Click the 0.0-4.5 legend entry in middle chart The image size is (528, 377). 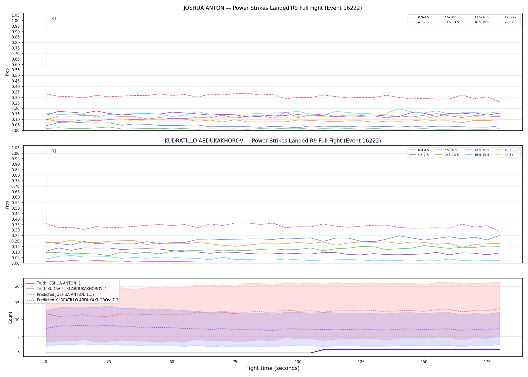pos(419,150)
